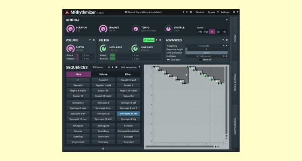Click the Dry/Wet knob
Viewport: 302px width, 161px height.
[x=103, y=29]
